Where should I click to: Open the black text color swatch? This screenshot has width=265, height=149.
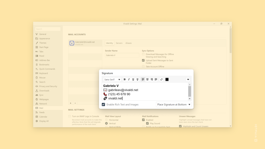tap(167, 79)
